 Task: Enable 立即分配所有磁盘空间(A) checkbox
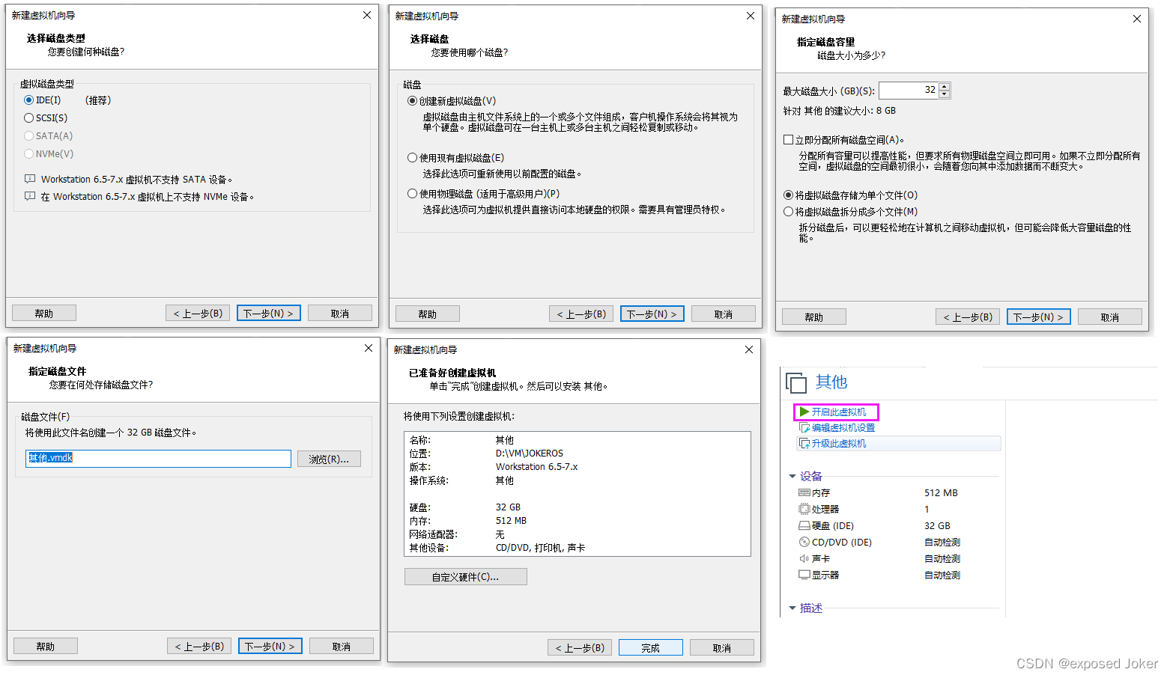pos(788,140)
